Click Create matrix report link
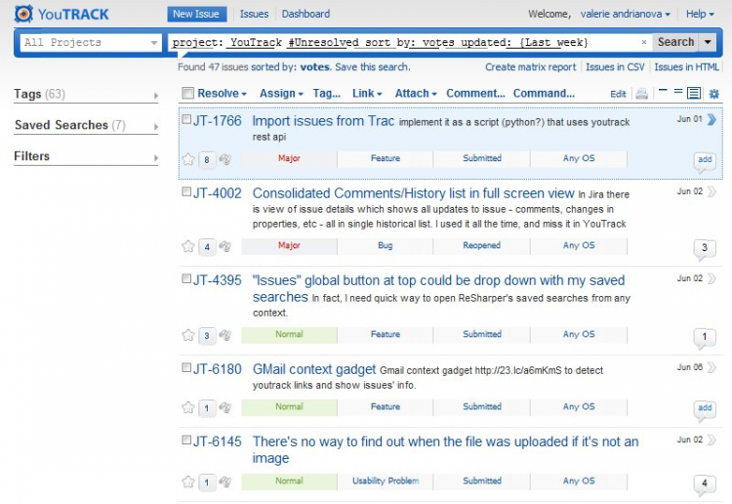This screenshot has width=732, height=504. pos(530,67)
